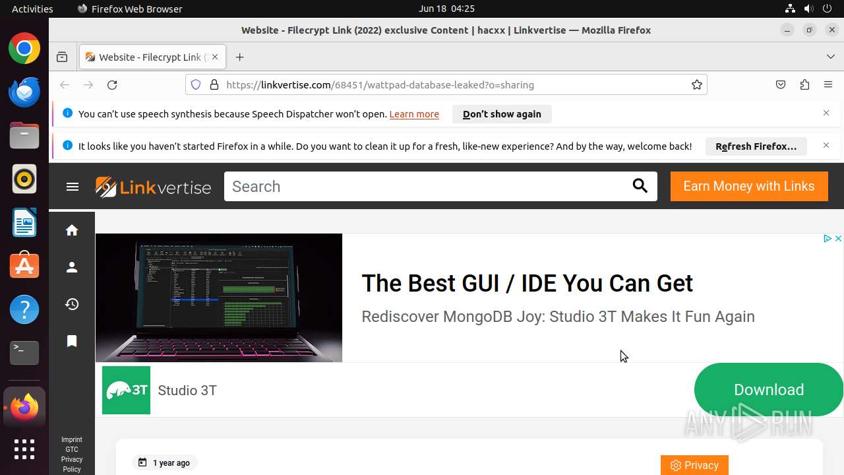This screenshot has height=475, width=844.
Task: List all tabs dropdown arrow
Action: [831, 57]
